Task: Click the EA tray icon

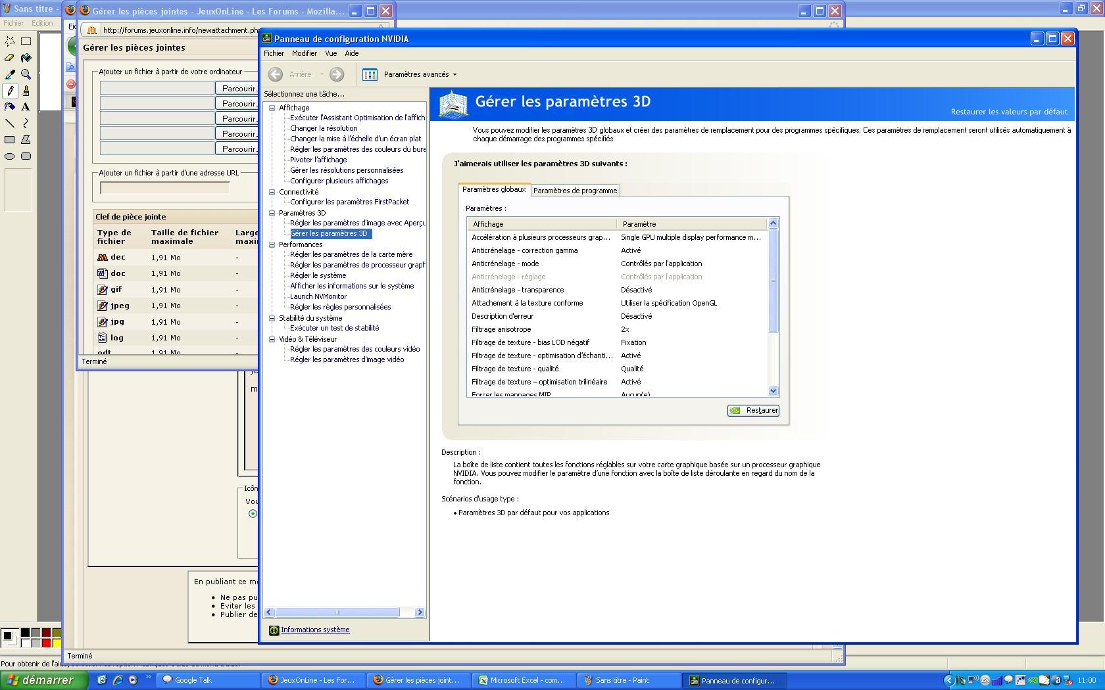Action: pos(985,680)
